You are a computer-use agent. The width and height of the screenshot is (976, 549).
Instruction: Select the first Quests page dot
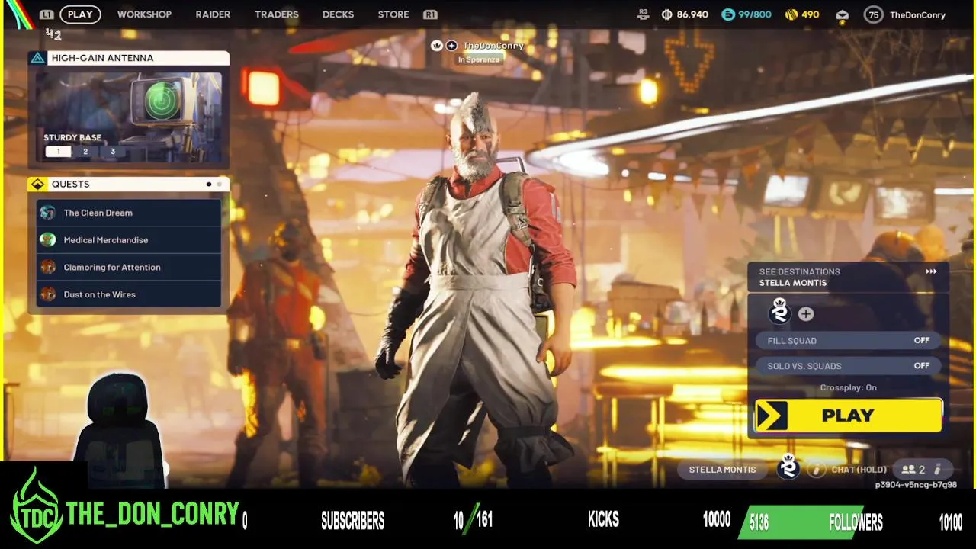click(209, 184)
